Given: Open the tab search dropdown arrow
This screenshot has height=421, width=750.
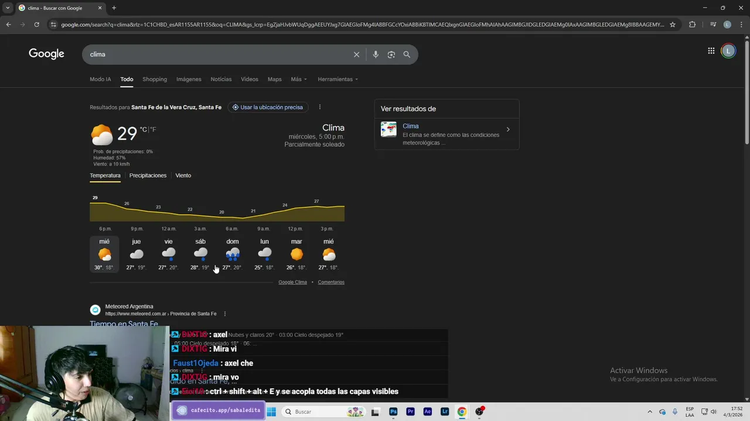Looking at the screenshot, I should [8, 8].
